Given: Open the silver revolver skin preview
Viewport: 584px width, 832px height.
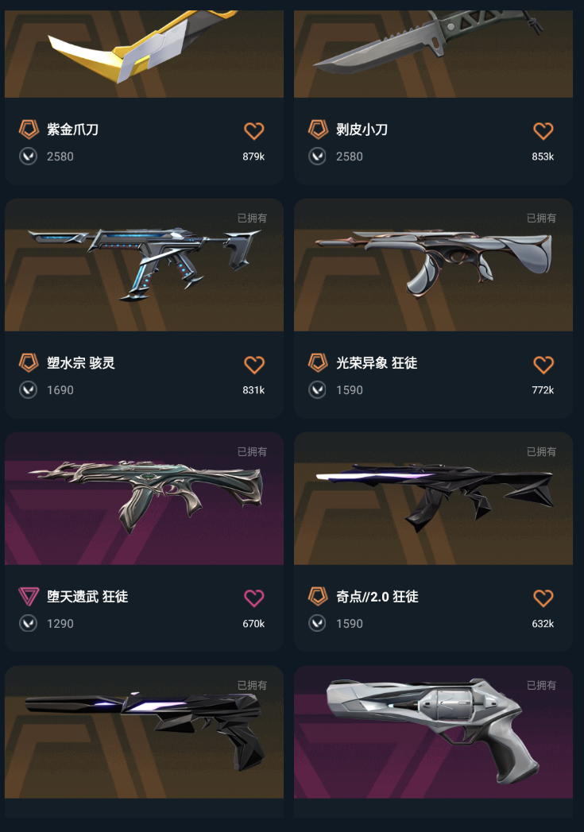Looking at the screenshot, I should coord(433,732).
